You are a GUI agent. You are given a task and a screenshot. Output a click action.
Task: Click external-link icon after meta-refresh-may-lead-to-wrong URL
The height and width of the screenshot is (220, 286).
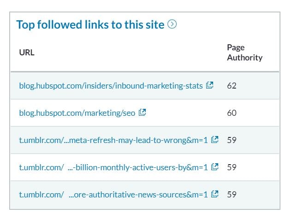[x=214, y=140]
